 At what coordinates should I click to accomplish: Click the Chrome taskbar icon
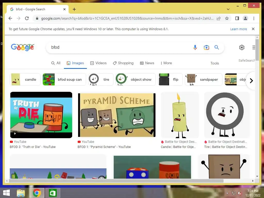37,193
